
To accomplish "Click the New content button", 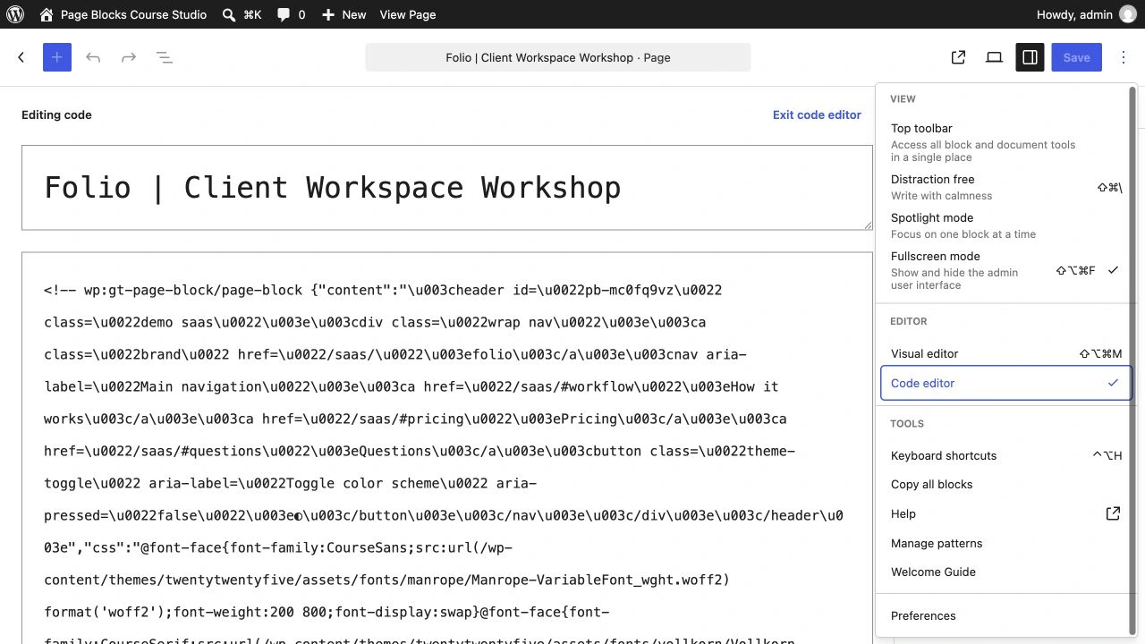I will (343, 14).
